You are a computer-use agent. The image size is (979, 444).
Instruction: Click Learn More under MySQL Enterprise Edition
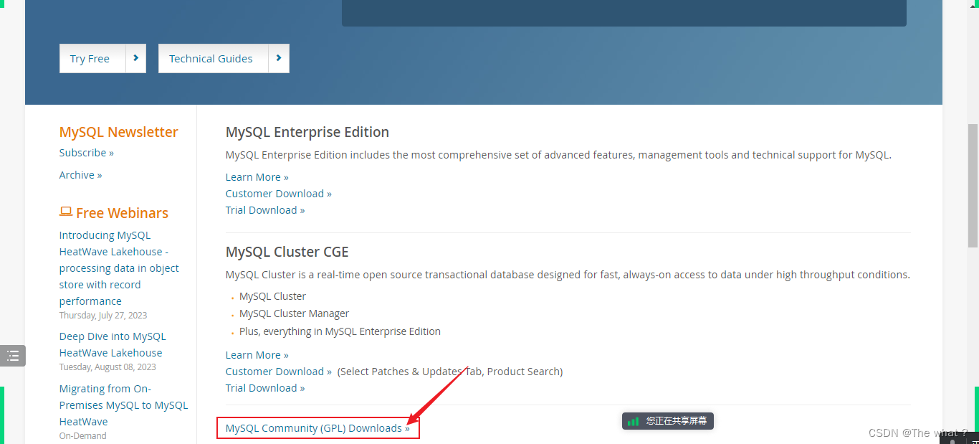coord(257,177)
